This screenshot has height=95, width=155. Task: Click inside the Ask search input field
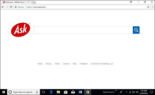click(x=83, y=30)
